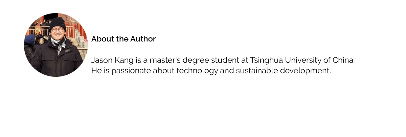
Task: Click the author's circular profile photo
Action: click(55, 45)
